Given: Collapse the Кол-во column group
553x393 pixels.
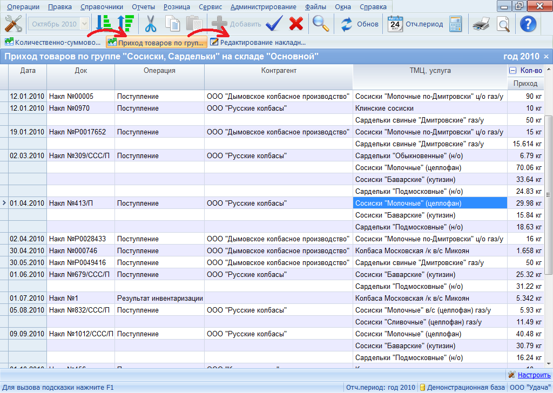Looking at the screenshot, I should pos(512,71).
